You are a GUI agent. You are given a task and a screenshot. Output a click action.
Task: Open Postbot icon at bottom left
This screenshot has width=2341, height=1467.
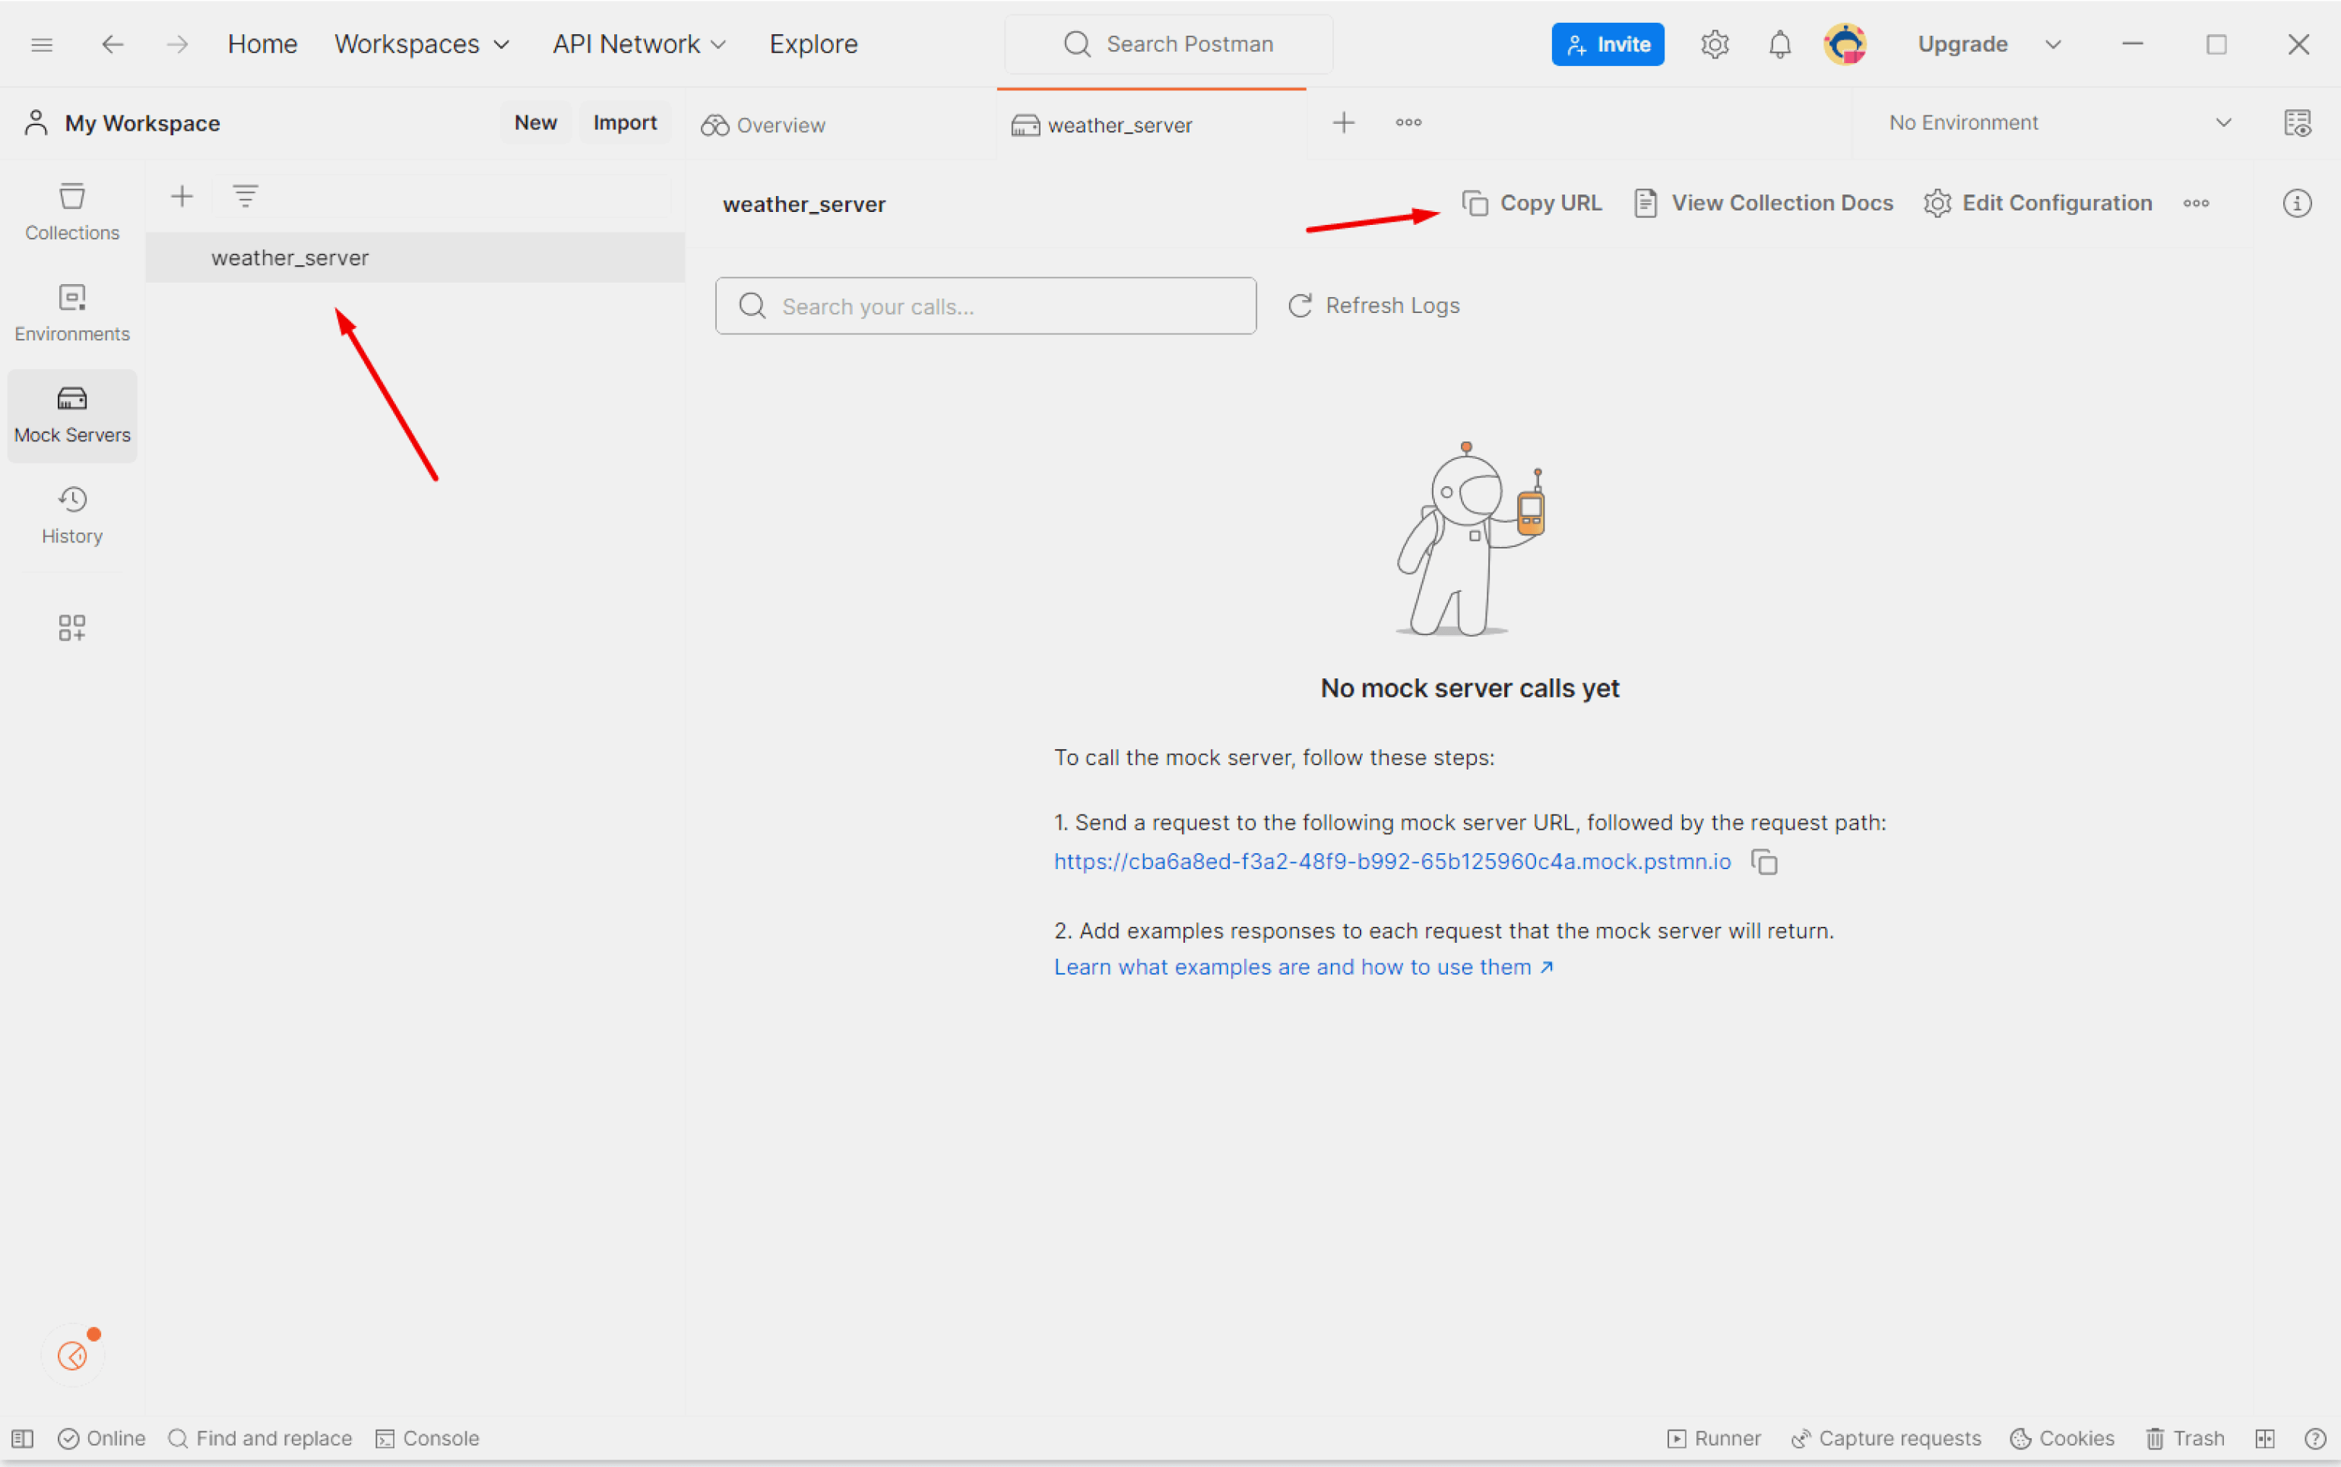[x=73, y=1355]
